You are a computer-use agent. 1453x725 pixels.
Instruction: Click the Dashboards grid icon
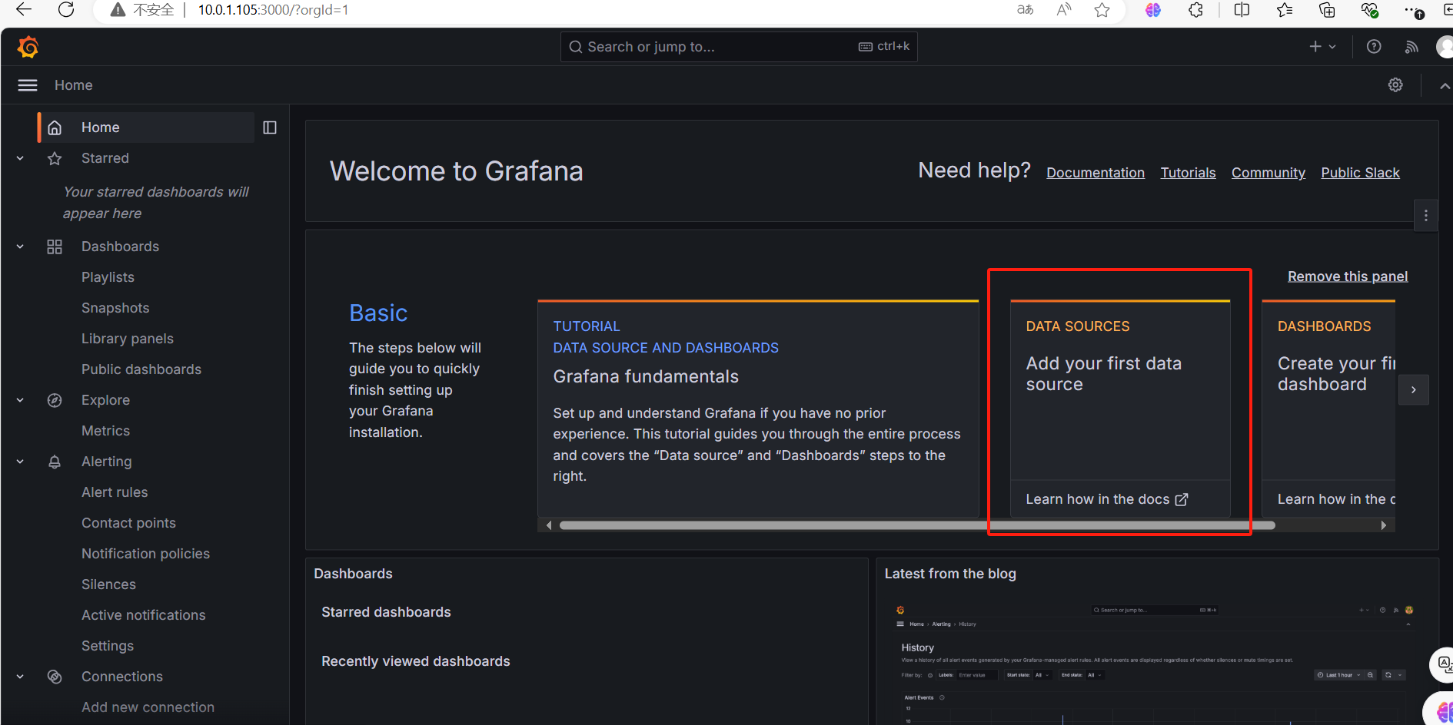[x=55, y=247]
